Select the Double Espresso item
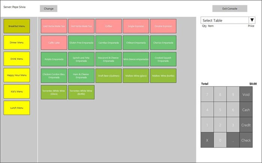This screenshot has height=163, width=262. [x=163, y=26]
